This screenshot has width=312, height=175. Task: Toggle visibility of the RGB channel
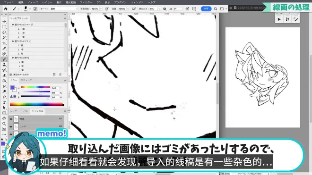(x=11, y=119)
